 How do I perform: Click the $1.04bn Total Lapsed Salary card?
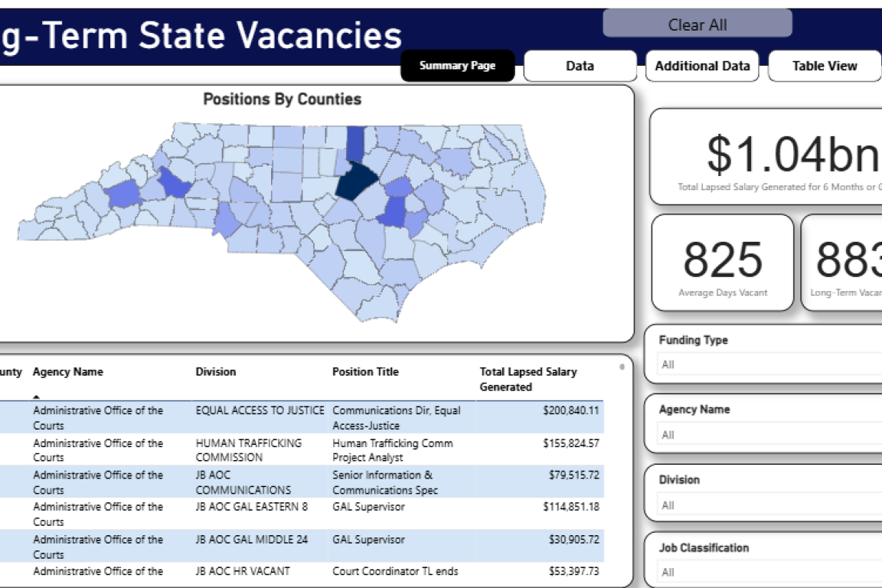[x=766, y=157]
